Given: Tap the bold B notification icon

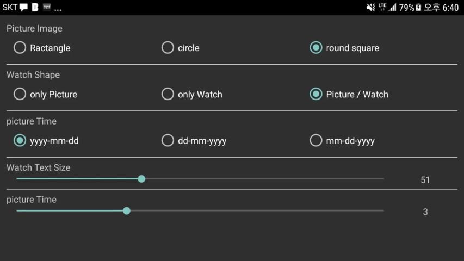Looking at the screenshot, I should (35, 8).
